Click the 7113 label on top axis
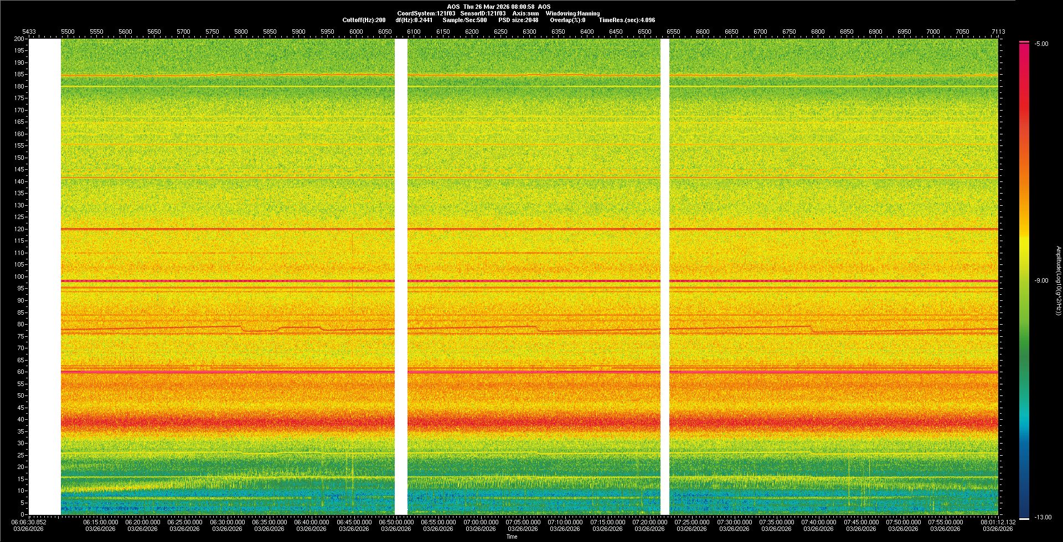 tap(998, 32)
